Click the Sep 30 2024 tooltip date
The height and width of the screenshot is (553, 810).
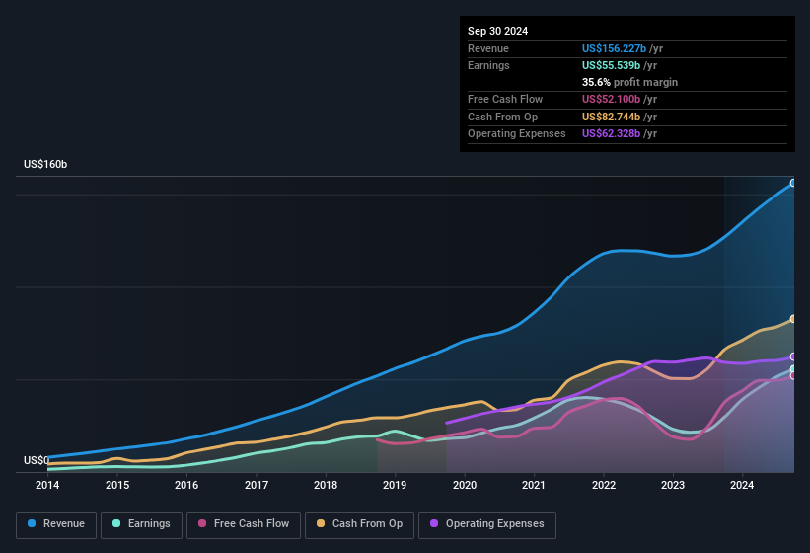tap(497, 31)
